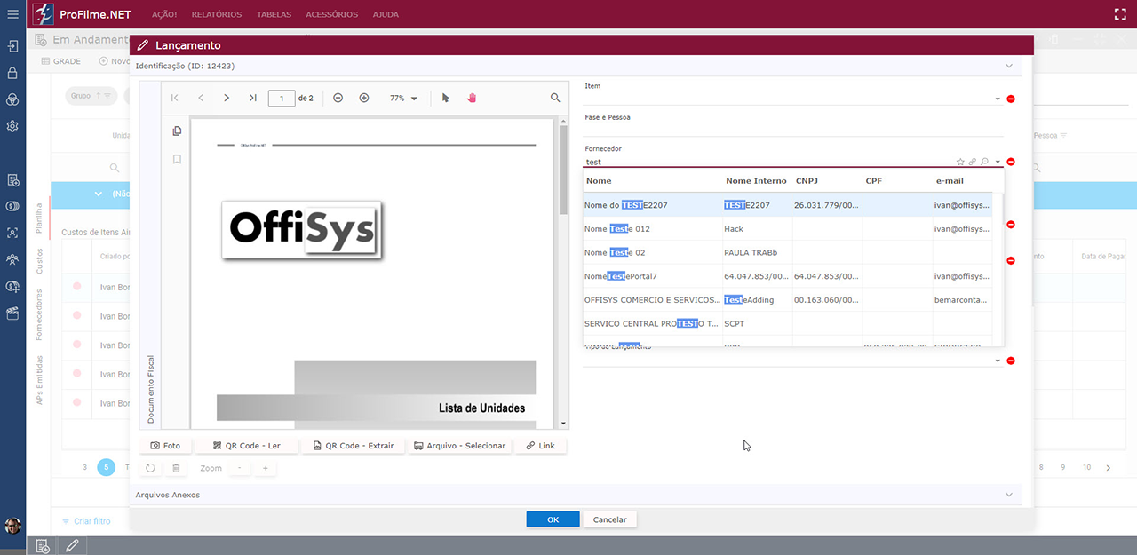Click the favorite star in Fornecedor field
The image size is (1137, 555).
(960, 163)
